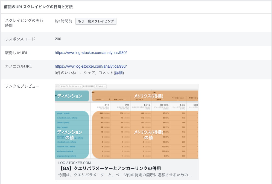Click the カノニカルURL row label
Viewport: 272px width, 184px height.
tap(18, 67)
